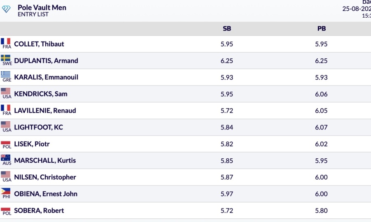Click Duplantis's 6.25 season best value
371x222 pixels.
227,61
